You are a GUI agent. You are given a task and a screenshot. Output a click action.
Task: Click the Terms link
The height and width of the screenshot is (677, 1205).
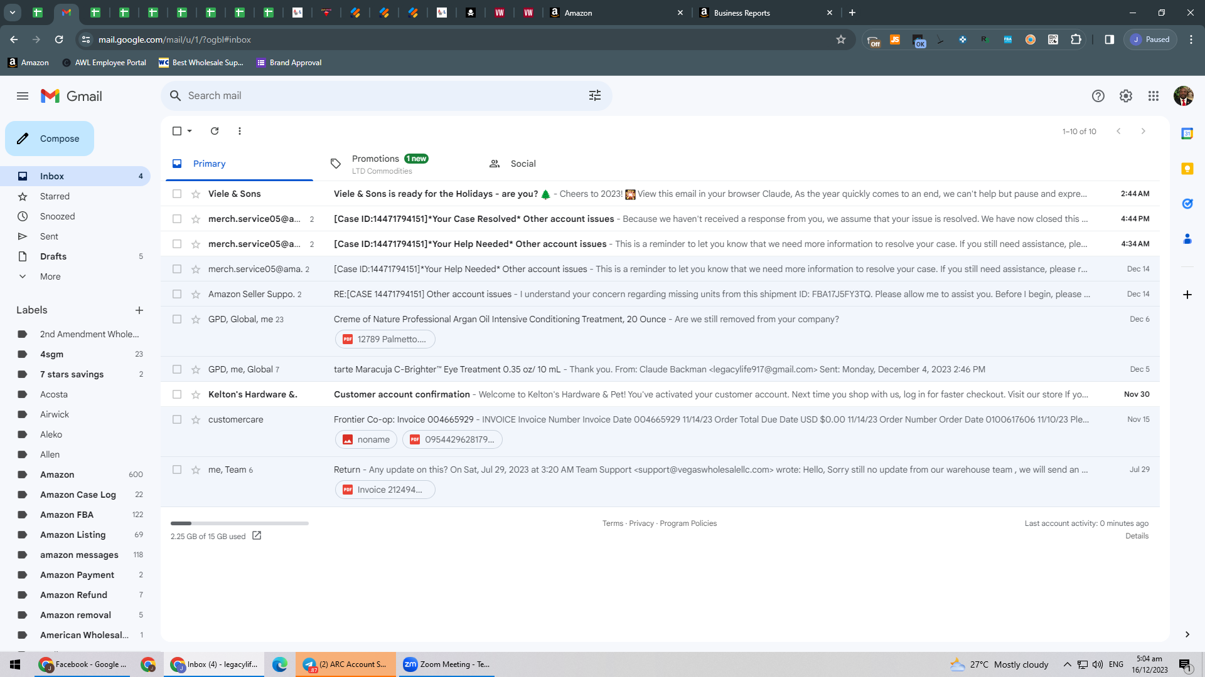coord(613,523)
